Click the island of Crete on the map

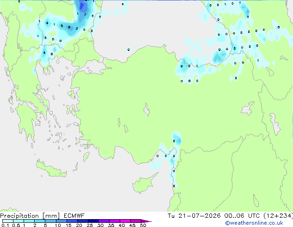(x=51, y=170)
